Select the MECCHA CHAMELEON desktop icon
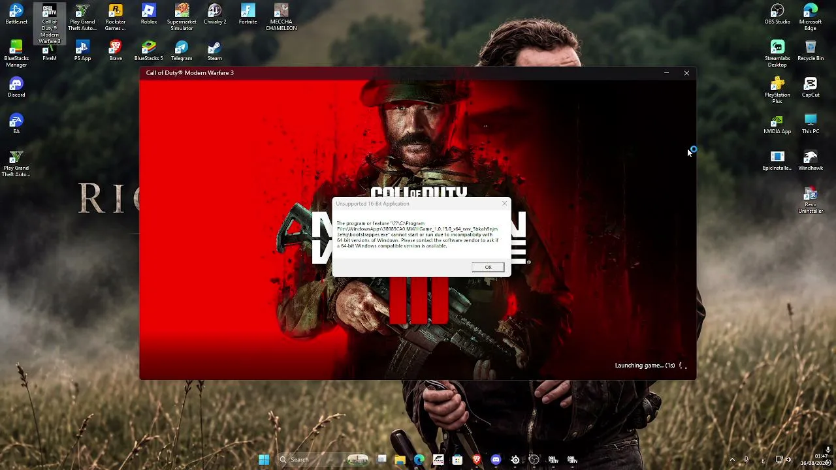The image size is (836, 470). coord(281,18)
